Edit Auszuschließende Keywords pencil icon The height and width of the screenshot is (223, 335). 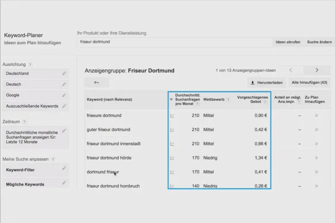pyautogui.click(x=64, y=106)
